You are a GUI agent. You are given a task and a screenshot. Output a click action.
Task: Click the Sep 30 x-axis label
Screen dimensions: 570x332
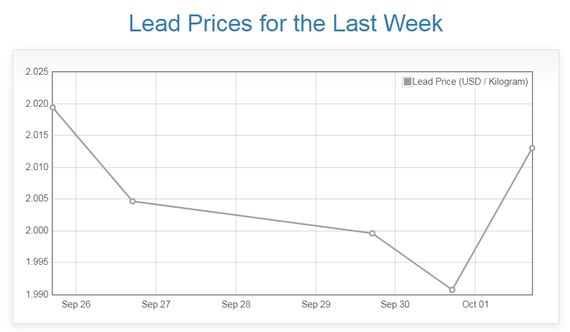point(395,305)
